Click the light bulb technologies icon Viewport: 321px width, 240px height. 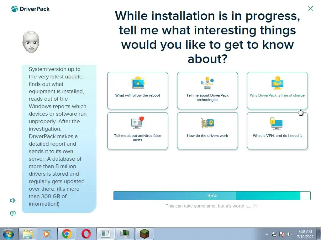tap(208, 83)
